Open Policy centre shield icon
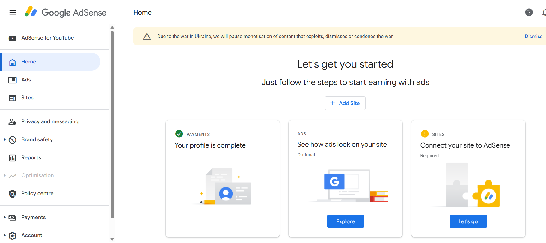 tap(12, 194)
